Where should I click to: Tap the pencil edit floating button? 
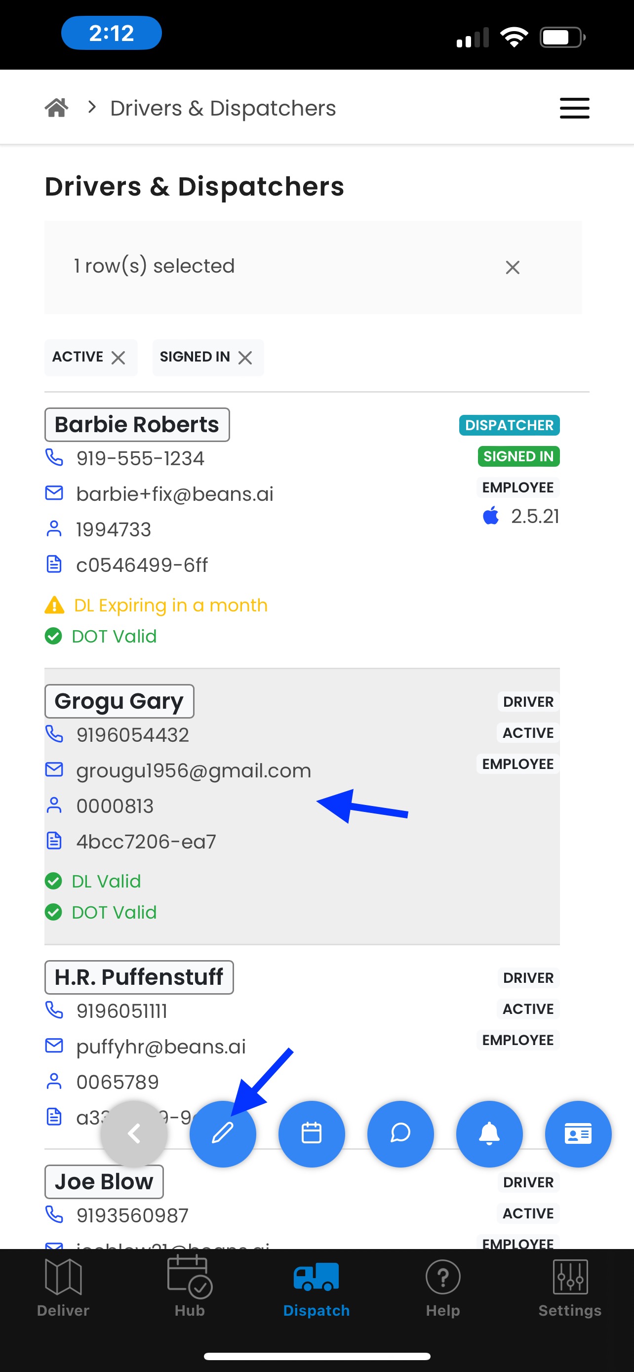tap(223, 1133)
